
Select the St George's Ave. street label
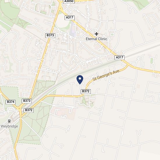pos(106,75)
